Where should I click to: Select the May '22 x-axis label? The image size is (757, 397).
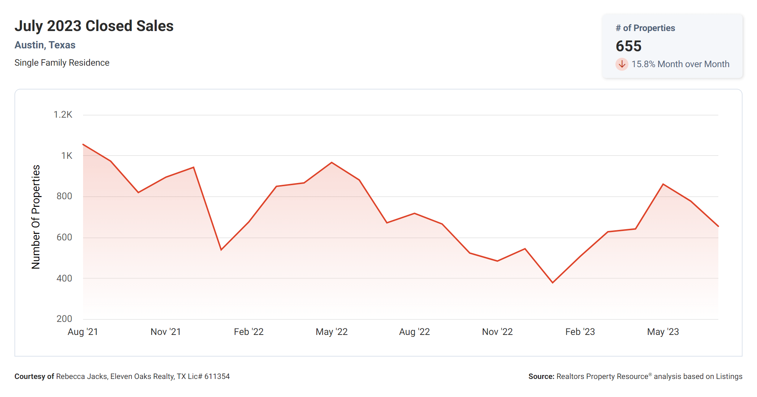coord(332,332)
